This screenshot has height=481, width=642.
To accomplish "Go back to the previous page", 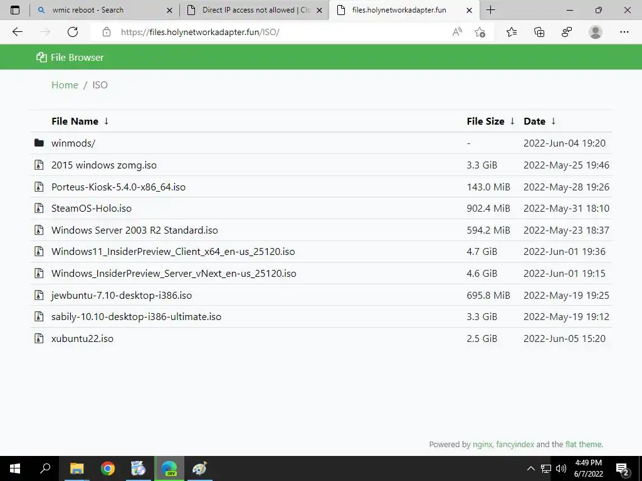I will tap(17, 32).
